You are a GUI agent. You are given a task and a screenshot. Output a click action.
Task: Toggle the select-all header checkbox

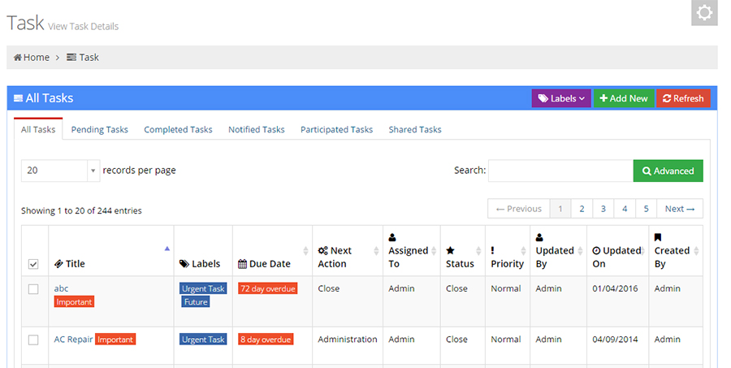pyautogui.click(x=33, y=265)
